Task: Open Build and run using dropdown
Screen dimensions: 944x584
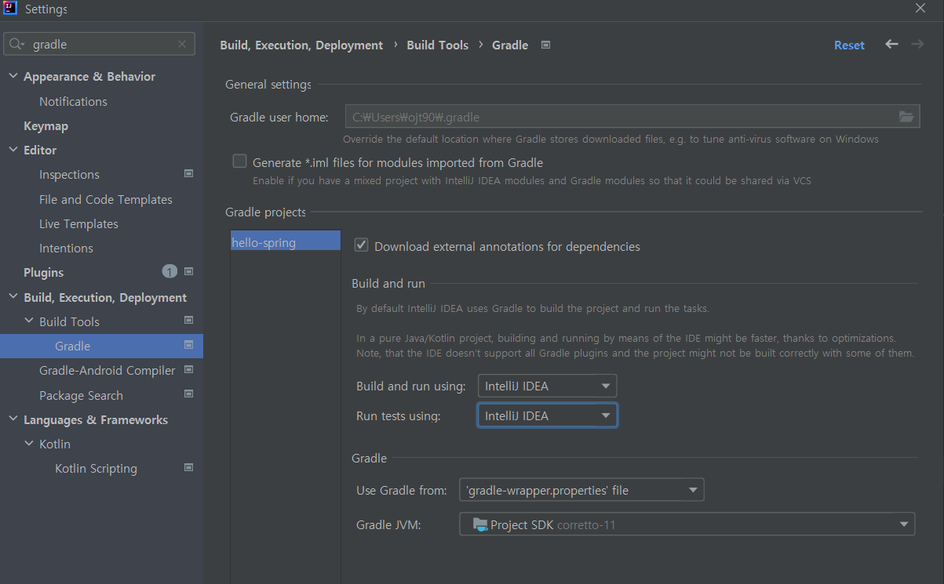Action: pyautogui.click(x=547, y=386)
